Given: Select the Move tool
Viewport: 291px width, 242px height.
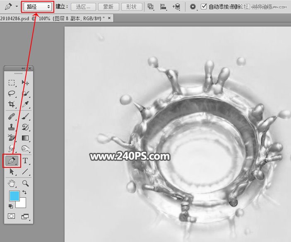Looking at the screenshot, I should click(25, 82).
